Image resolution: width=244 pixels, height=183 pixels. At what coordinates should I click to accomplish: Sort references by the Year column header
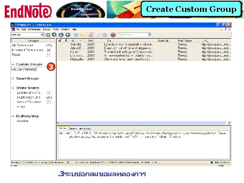click(94, 40)
